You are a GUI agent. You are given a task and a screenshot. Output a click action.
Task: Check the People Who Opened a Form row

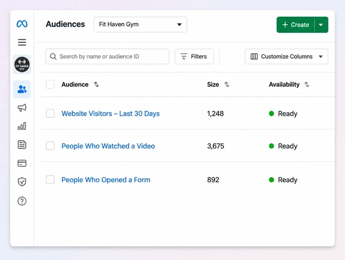[51, 179]
